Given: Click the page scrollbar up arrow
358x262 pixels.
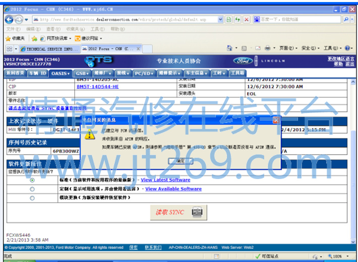Looking at the screenshot, I should coord(353,82).
